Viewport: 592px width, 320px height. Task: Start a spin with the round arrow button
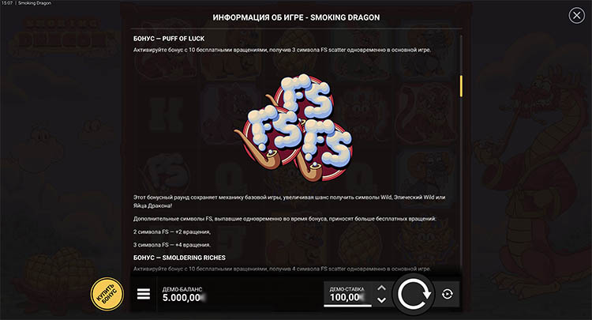[414, 294]
